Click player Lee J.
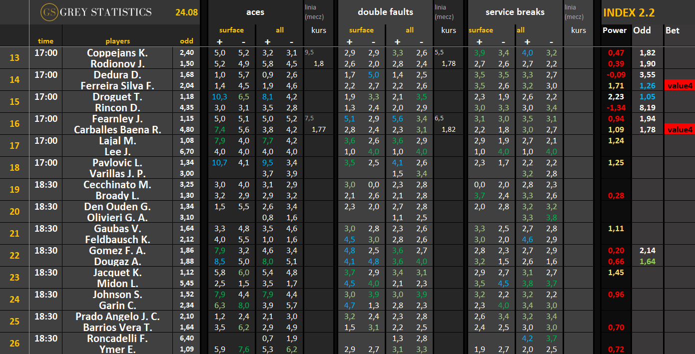Viewport: 695px width, 354px height. coord(117,152)
